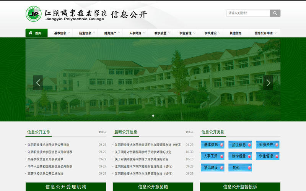
Task: Click the Jiangyin Polytechnic College logo
Action: coord(34,14)
